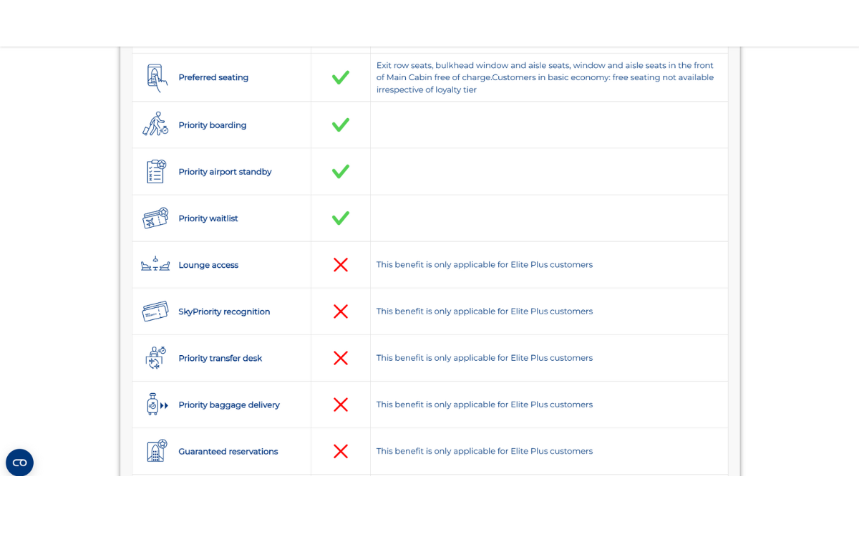Click the Priority baggage delivery label
This screenshot has width=859, height=537.
229,405
